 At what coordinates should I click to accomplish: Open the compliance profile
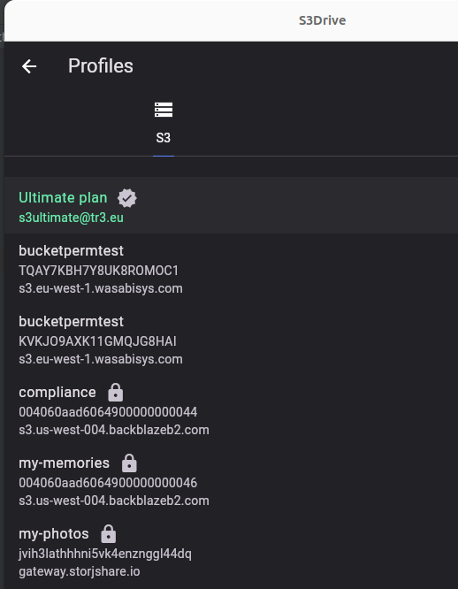pyautogui.click(x=232, y=410)
